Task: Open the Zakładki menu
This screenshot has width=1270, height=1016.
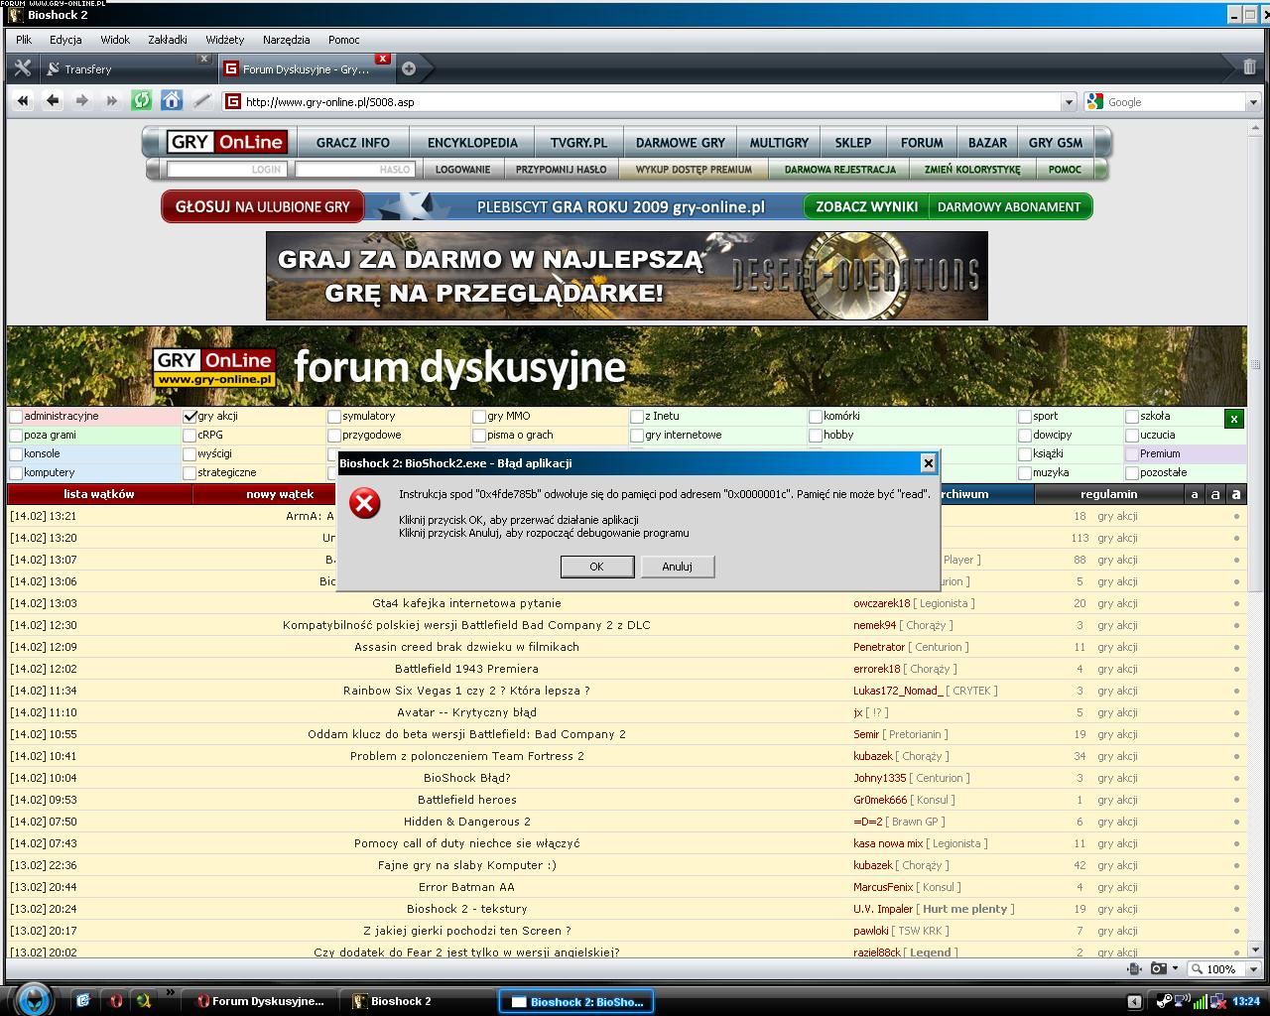Action: point(168,40)
